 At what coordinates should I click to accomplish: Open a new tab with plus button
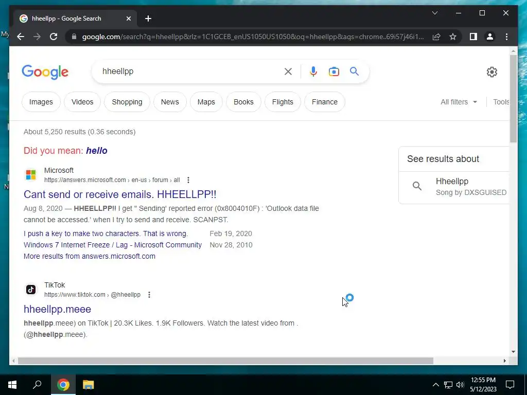(x=148, y=19)
